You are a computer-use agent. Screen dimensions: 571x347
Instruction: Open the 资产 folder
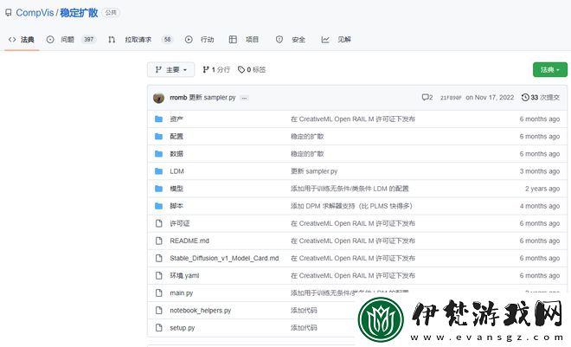[x=176, y=119]
